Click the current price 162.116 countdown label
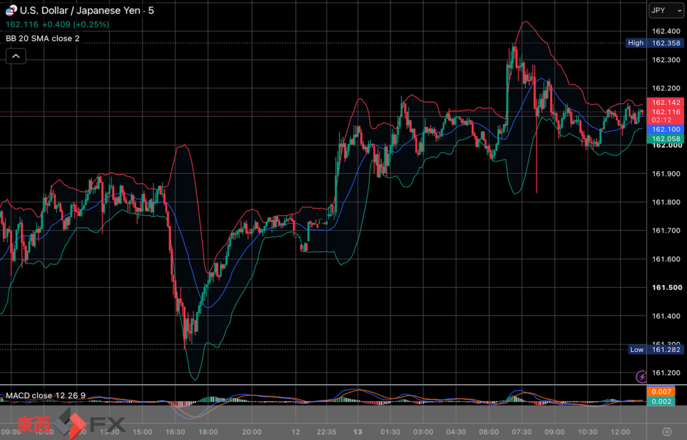The width and height of the screenshot is (687, 440). click(666, 115)
